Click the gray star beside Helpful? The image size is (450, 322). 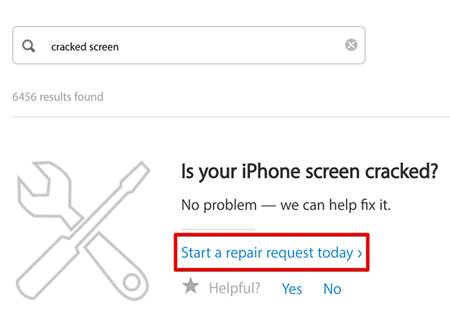coord(191,286)
